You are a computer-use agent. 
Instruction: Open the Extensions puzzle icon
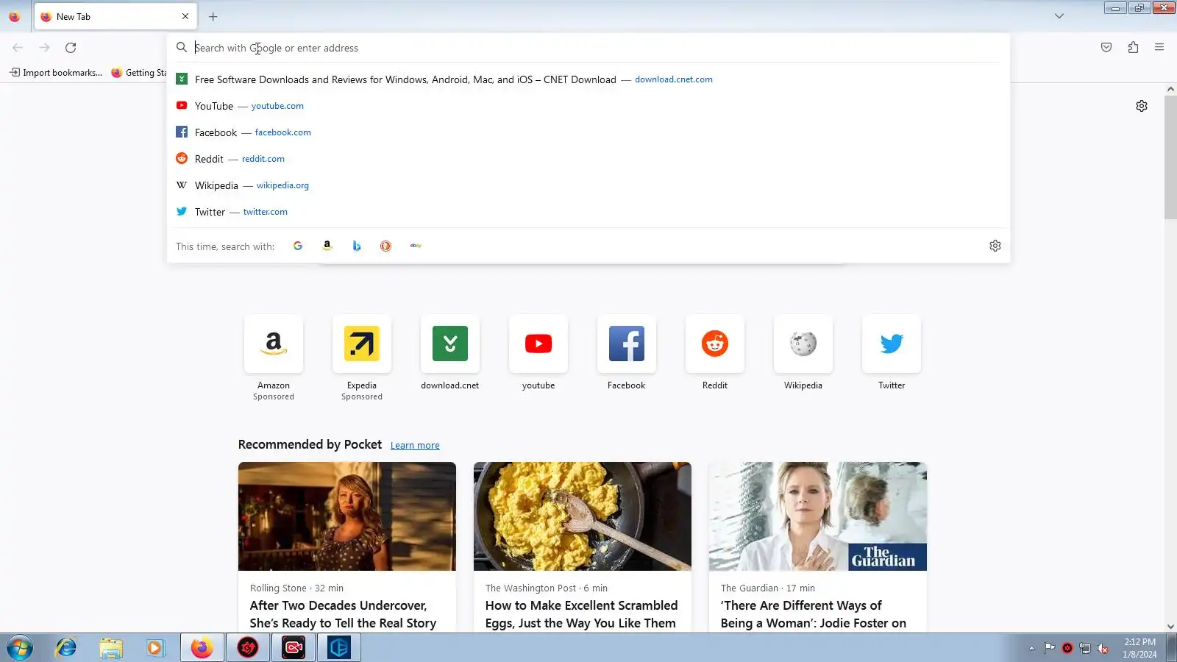1133,47
